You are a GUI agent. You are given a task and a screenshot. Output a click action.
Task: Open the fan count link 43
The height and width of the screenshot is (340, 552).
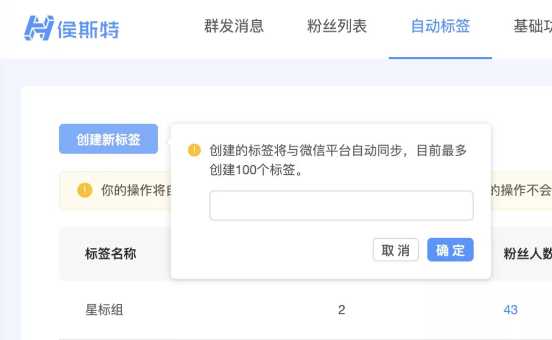[510, 310]
